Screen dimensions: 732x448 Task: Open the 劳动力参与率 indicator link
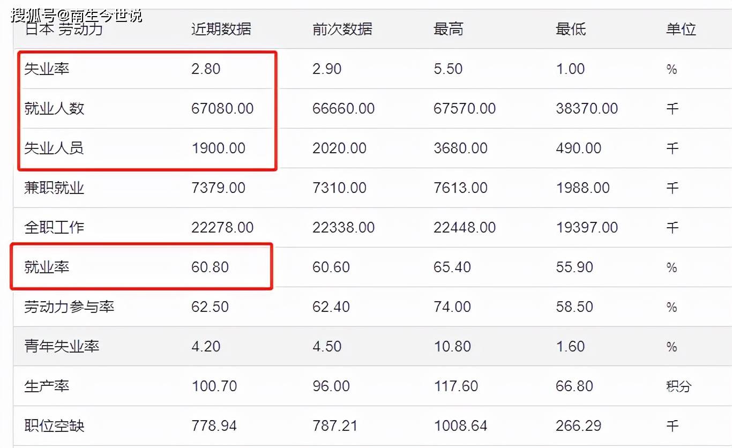point(69,307)
